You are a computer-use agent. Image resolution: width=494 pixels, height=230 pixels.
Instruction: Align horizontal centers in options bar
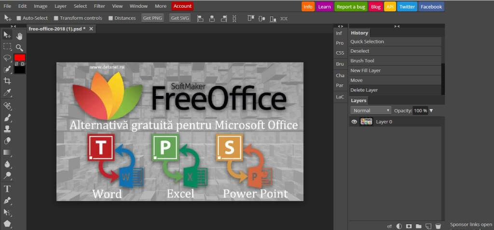coord(212,19)
